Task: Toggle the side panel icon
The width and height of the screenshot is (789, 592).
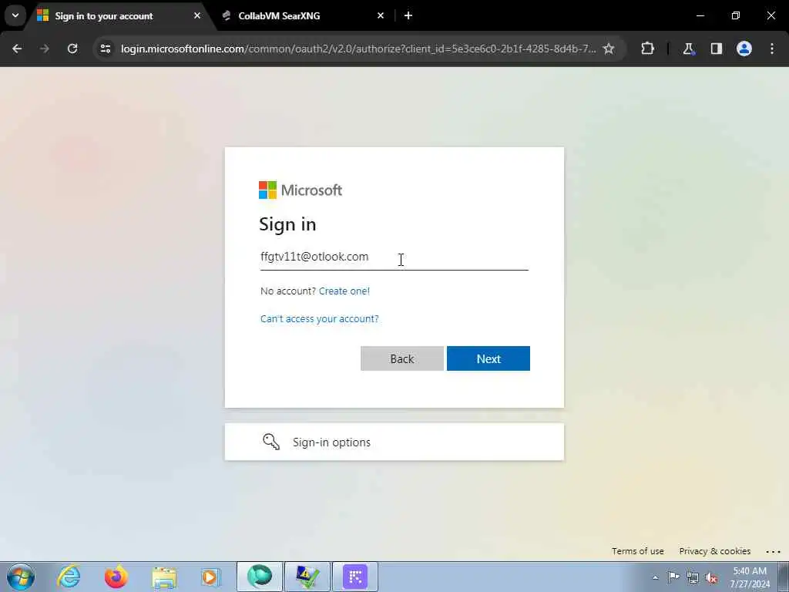Action: [717, 49]
